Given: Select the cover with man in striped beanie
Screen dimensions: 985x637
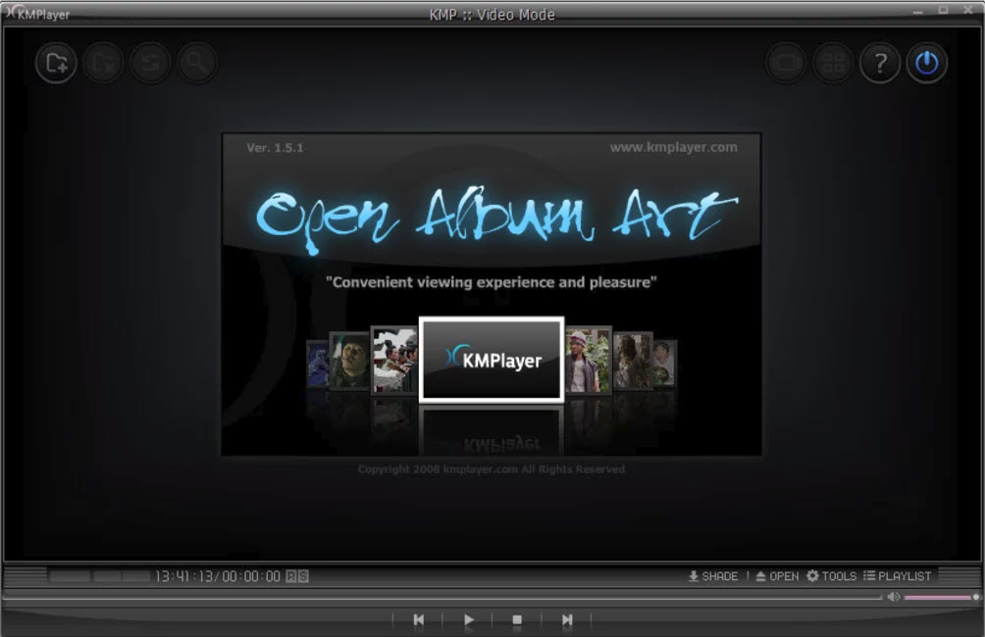Looking at the screenshot, I should point(588,360).
